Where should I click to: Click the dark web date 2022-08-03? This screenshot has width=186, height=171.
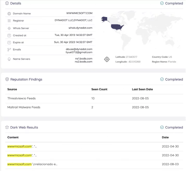point(170,164)
